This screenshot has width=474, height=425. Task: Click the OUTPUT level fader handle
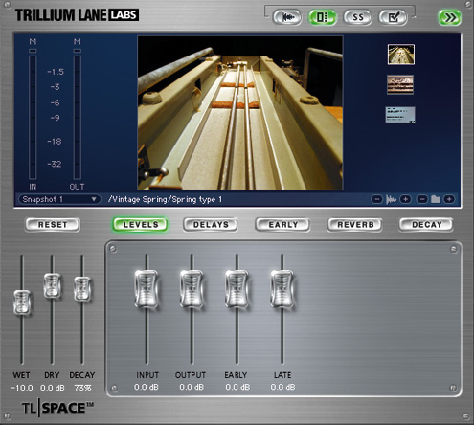pos(192,289)
